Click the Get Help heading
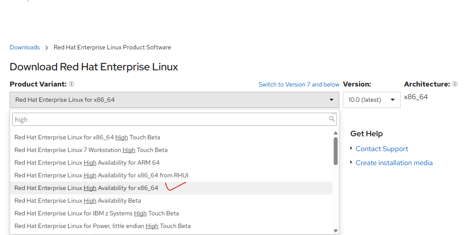470x235 pixels. tap(366, 134)
